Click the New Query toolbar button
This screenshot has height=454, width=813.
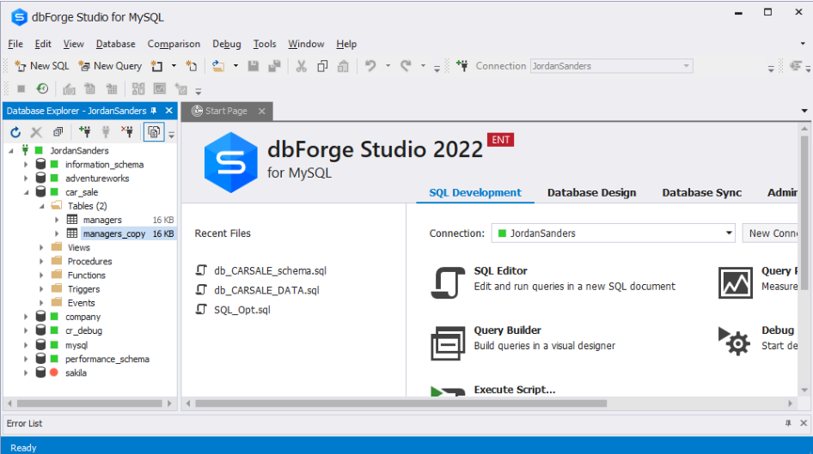click(110, 66)
